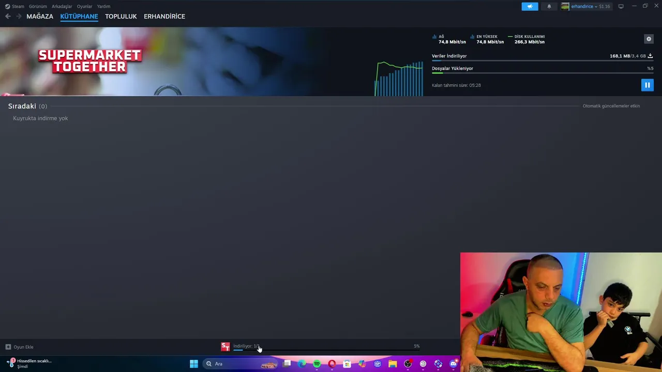The width and height of the screenshot is (662, 372).
Task: Open Spotify from the taskbar
Action: pos(317,364)
